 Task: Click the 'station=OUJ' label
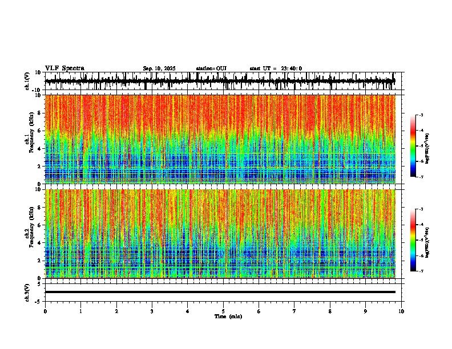click(x=211, y=68)
